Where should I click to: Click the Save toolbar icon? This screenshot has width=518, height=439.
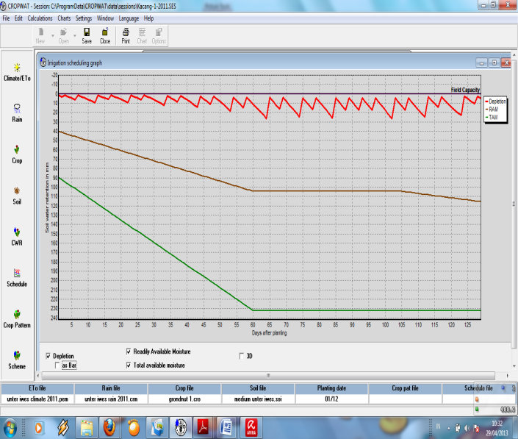[x=87, y=35]
